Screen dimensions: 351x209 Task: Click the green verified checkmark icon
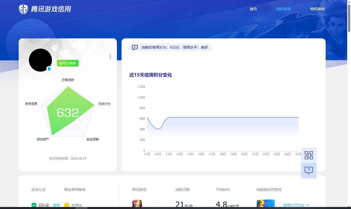(x=34, y=205)
